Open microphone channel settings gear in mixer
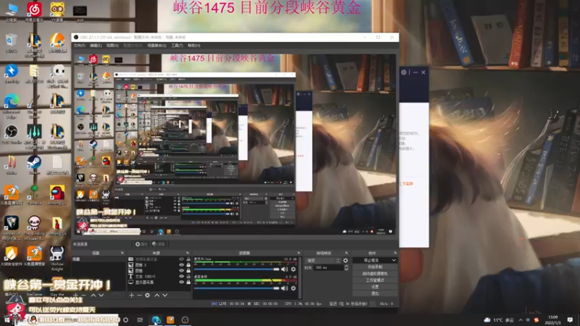The width and height of the screenshot is (580, 326). click(x=294, y=269)
